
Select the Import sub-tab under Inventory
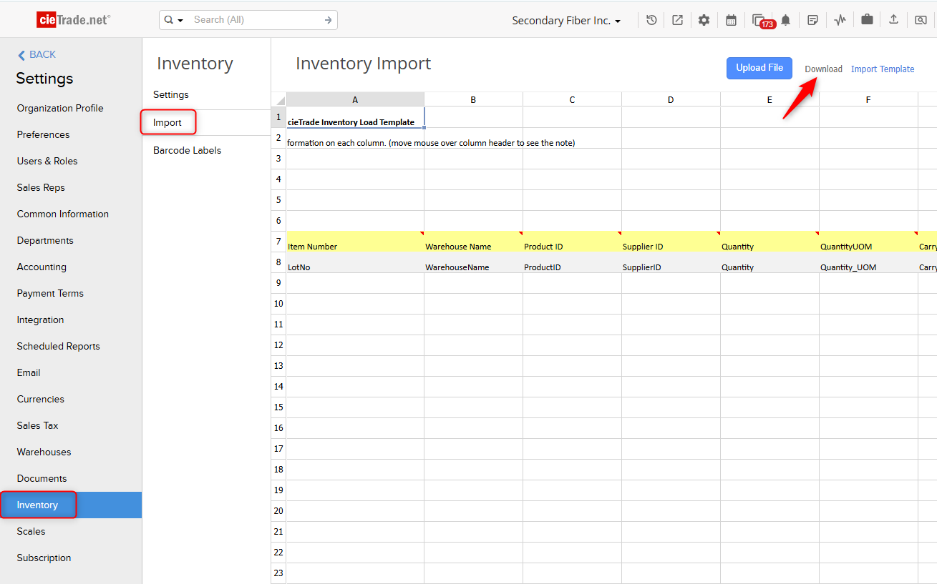(168, 122)
